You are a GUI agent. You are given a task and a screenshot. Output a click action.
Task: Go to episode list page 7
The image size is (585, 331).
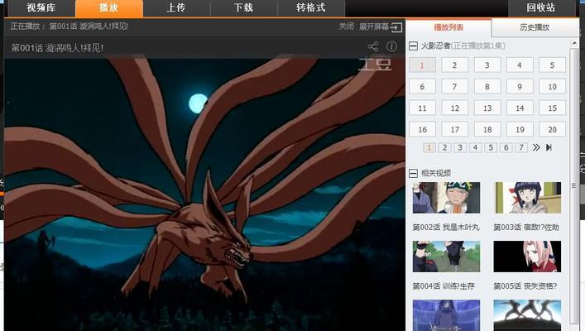(521, 147)
